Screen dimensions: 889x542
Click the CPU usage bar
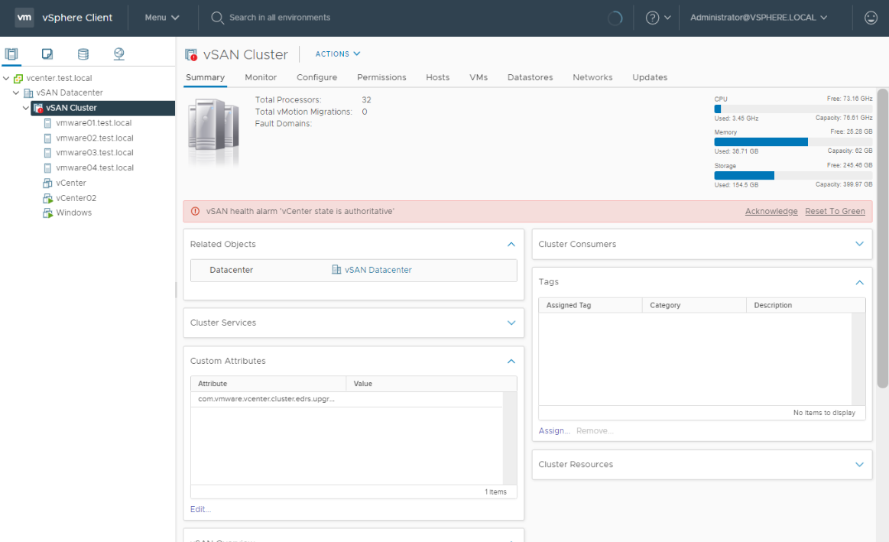click(x=793, y=109)
